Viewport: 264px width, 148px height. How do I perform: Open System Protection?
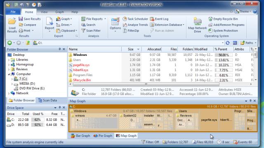(x=223, y=31)
